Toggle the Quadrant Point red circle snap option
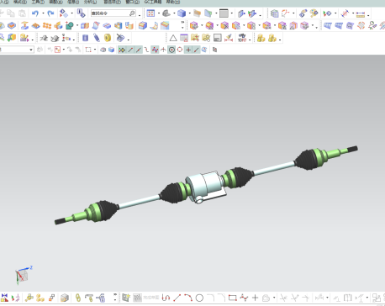This screenshot has width=385, height=306. (x=180, y=50)
